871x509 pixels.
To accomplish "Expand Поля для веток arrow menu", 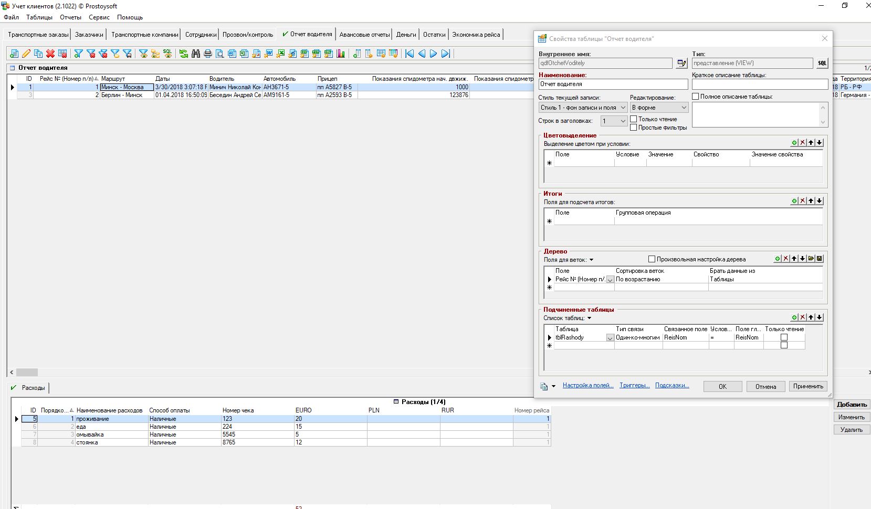I will tap(591, 260).
